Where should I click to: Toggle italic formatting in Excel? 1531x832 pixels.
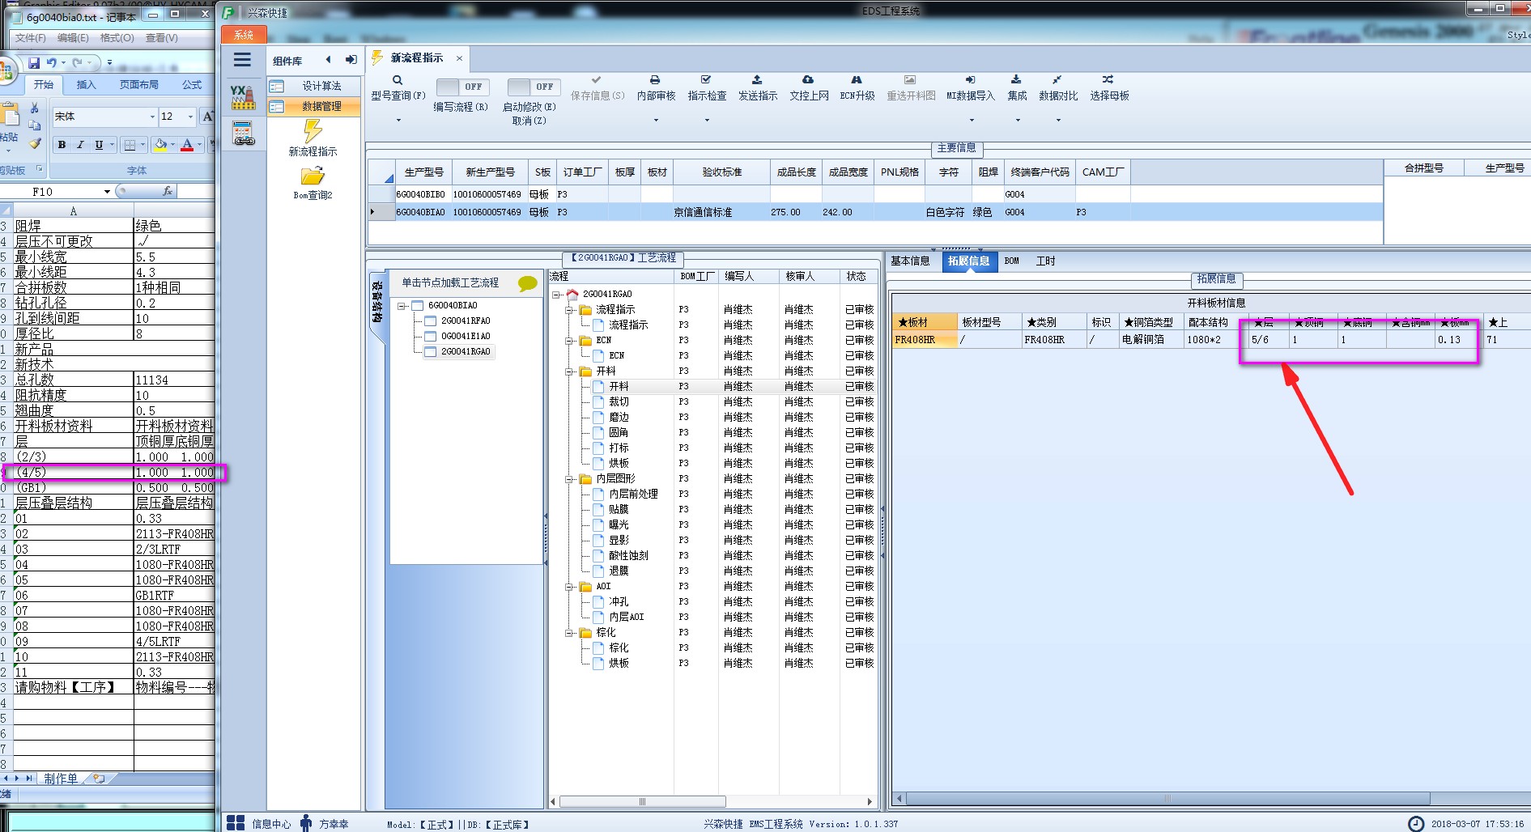click(80, 145)
